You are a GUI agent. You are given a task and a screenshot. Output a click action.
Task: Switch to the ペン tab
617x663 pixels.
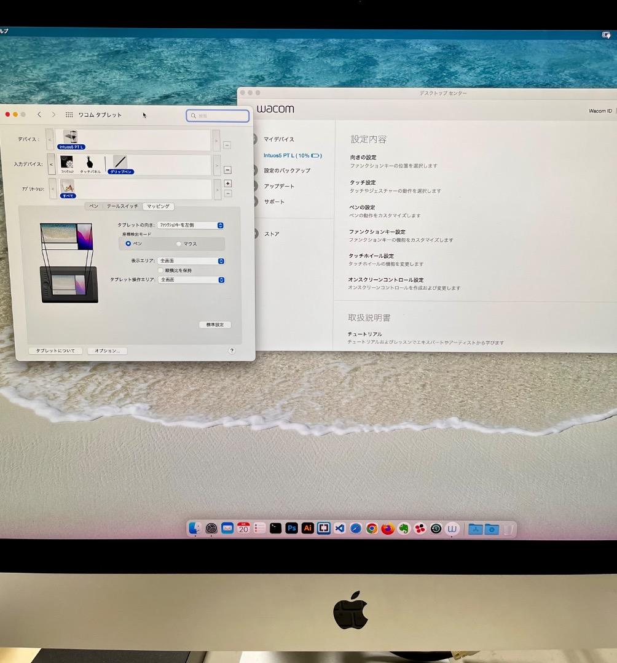coord(94,206)
